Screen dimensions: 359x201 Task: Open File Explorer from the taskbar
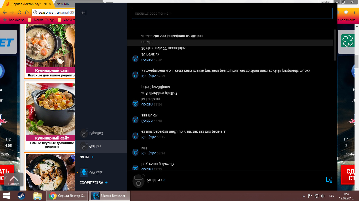tap(38, 196)
